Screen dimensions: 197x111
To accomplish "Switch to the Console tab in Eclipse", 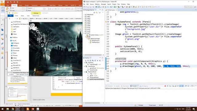I will click(x=134, y=86).
